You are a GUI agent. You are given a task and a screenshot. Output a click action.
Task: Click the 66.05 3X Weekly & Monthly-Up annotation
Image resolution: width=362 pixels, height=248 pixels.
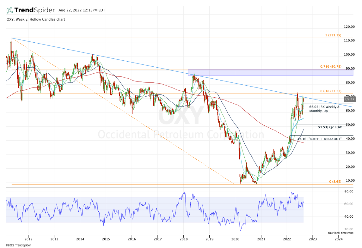[x=324, y=109]
